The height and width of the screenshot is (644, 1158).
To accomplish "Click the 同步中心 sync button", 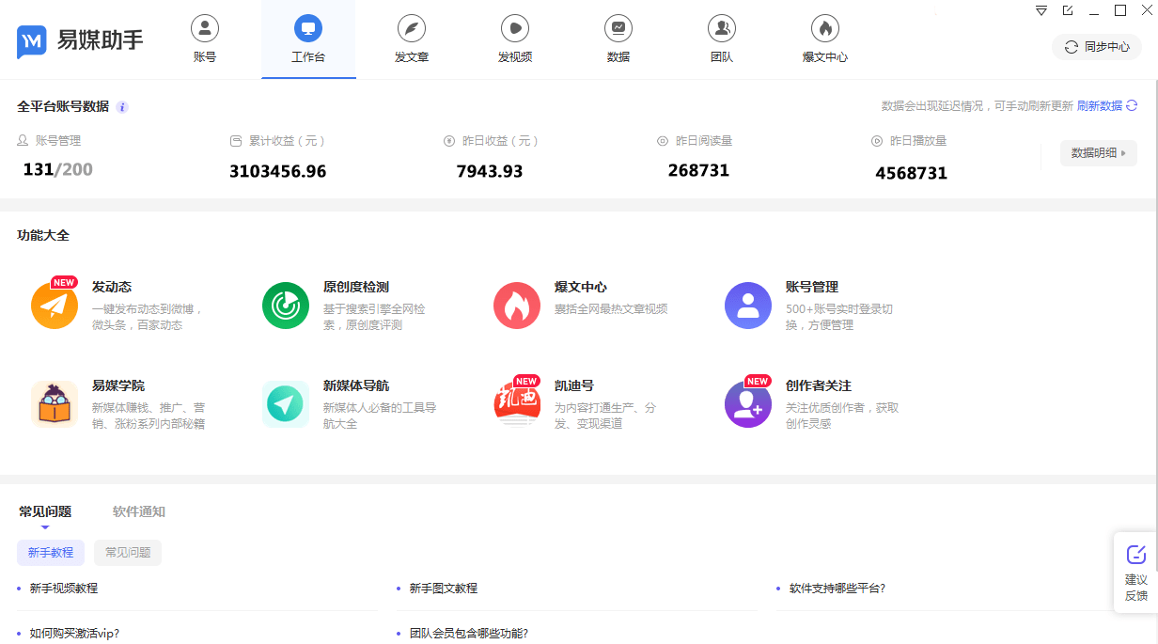I will pos(1096,47).
